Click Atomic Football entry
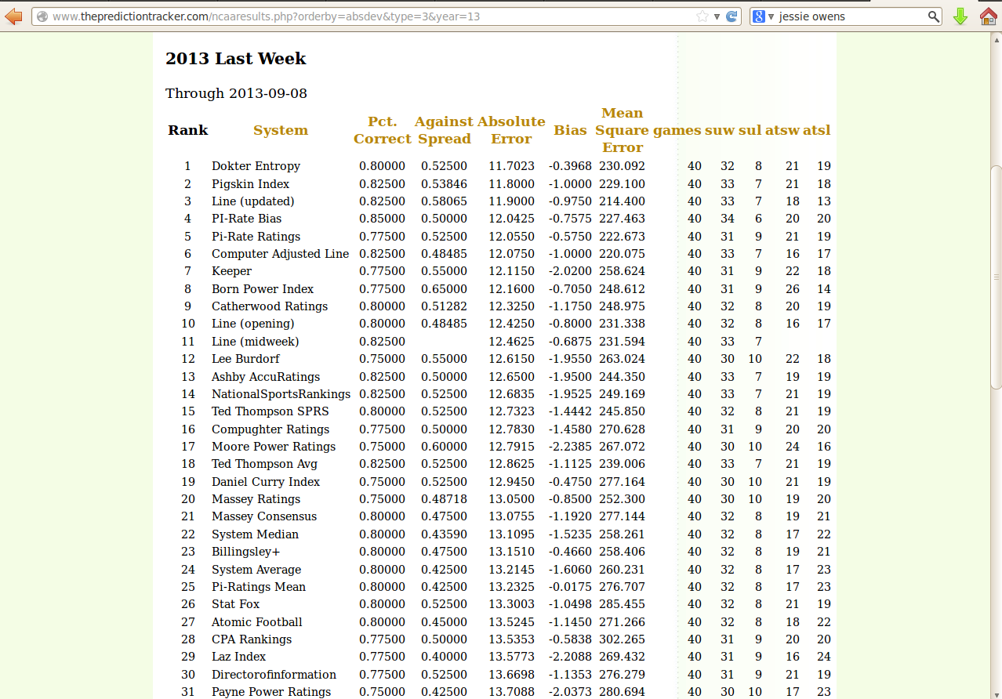The width and height of the screenshot is (1002, 699). coord(257,622)
